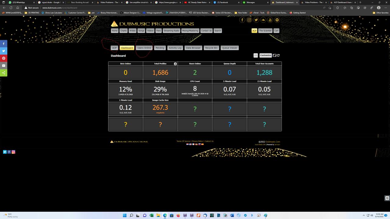Click the Dubmusic.Com footer link
Image resolution: width=390 pixels, height=219 pixels.
(x=273, y=142)
